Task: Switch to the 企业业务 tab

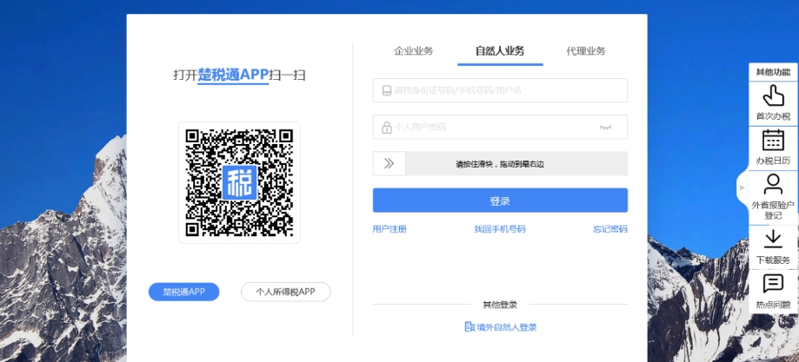Action: tap(414, 51)
